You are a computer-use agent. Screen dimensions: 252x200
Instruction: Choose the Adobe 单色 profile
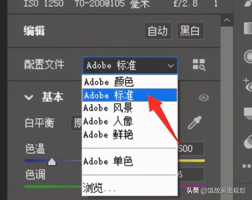click(129, 161)
